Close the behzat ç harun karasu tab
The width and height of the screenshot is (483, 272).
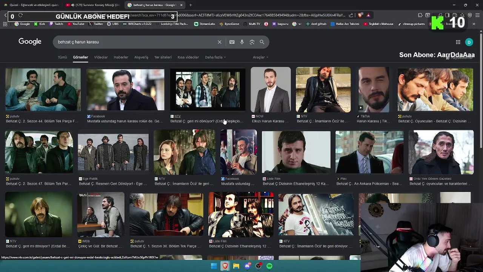(181, 5)
